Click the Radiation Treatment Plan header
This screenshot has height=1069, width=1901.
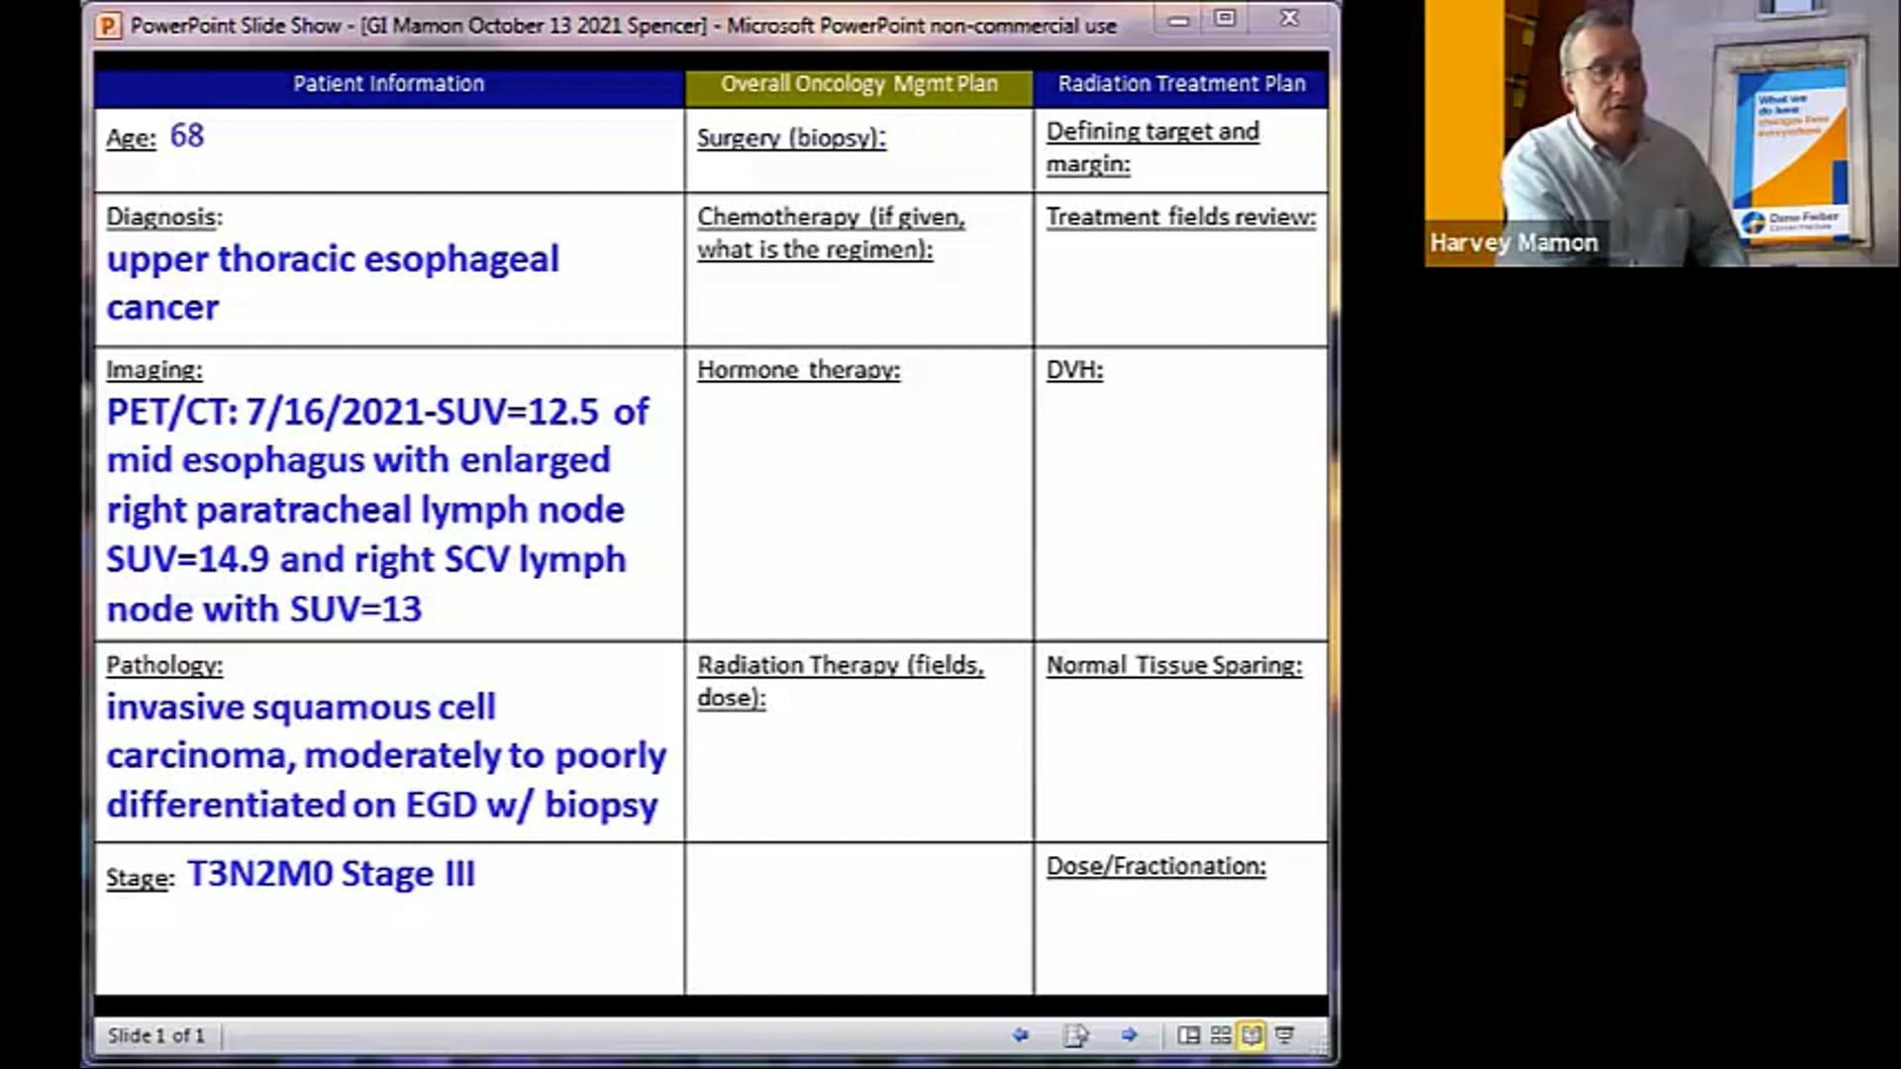(1181, 84)
